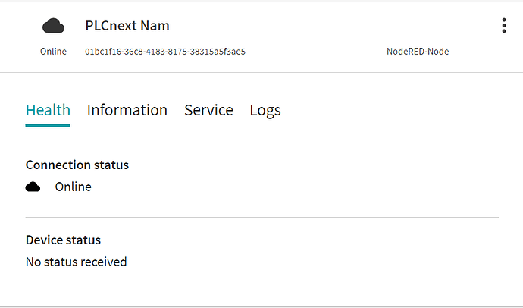Click the header divider line below the UUID

261,72
